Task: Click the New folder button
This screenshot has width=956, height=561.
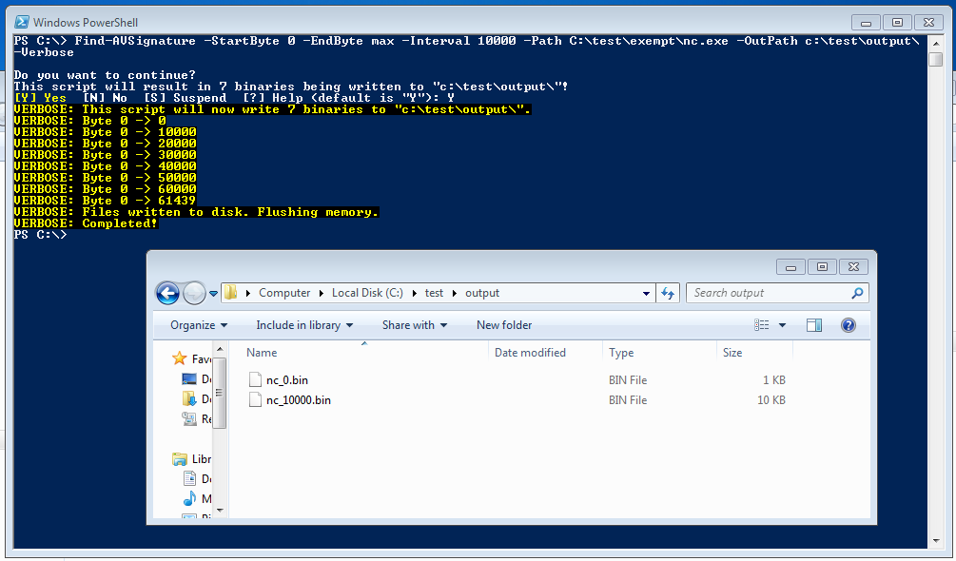Action: pos(503,324)
